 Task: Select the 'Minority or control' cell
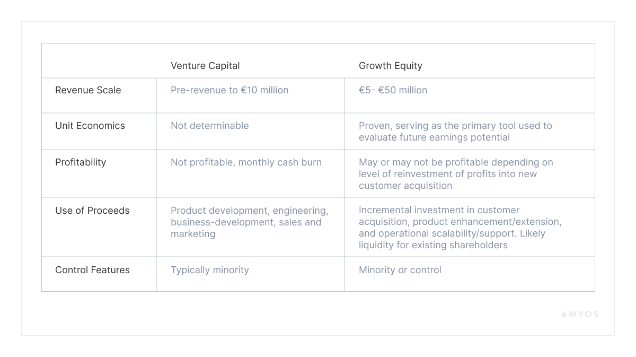point(400,270)
